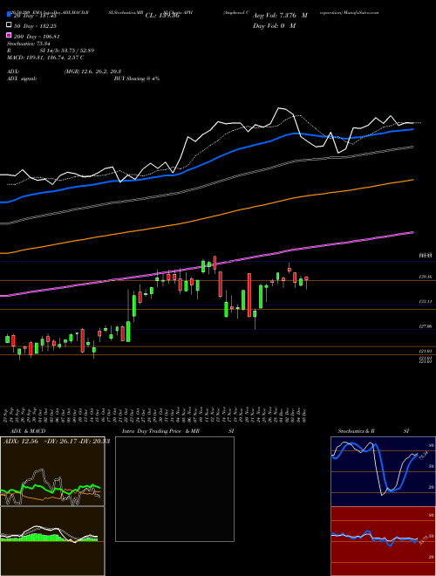This screenshot has height=576, width=436.
Task: Select the '50 Day = 132.25' legend text
Action: point(36,25)
